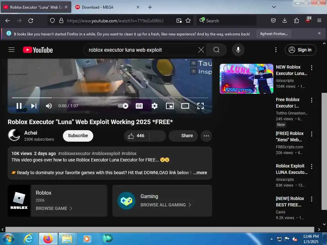Open options for Free Roblox Executor video
The image size is (327, 245).
[312, 100]
